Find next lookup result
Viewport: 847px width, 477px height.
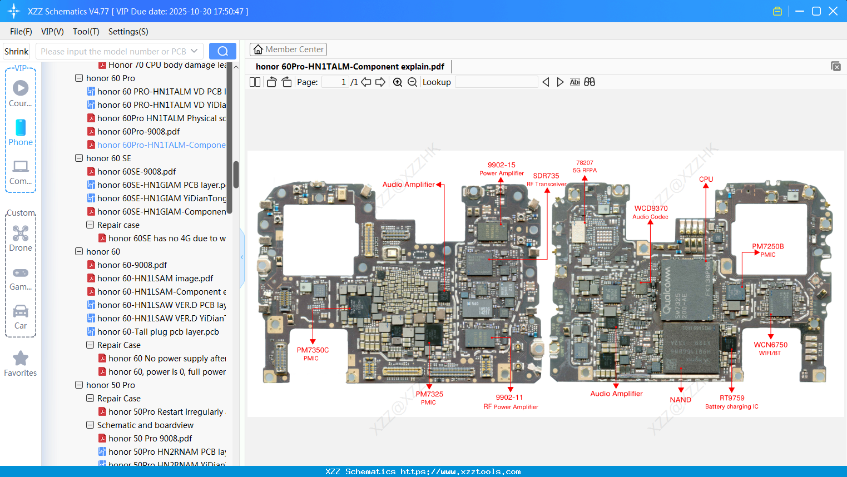tap(560, 82)
